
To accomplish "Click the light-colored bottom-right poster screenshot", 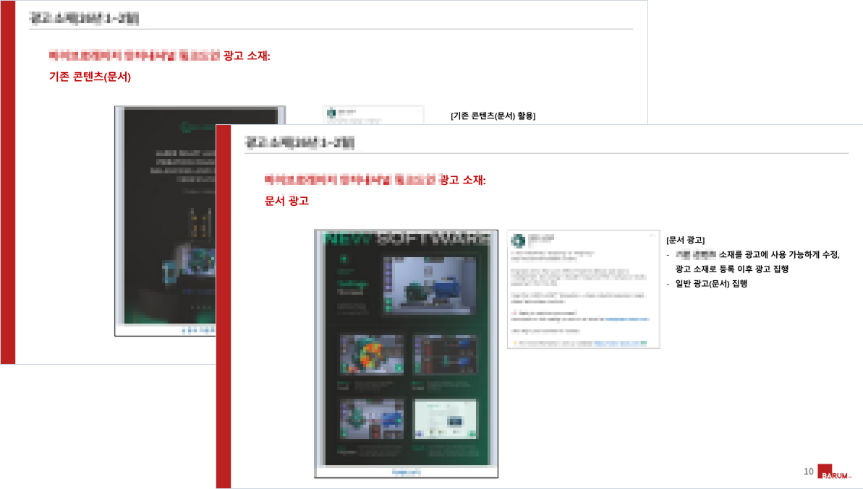I will click(444, 419).
